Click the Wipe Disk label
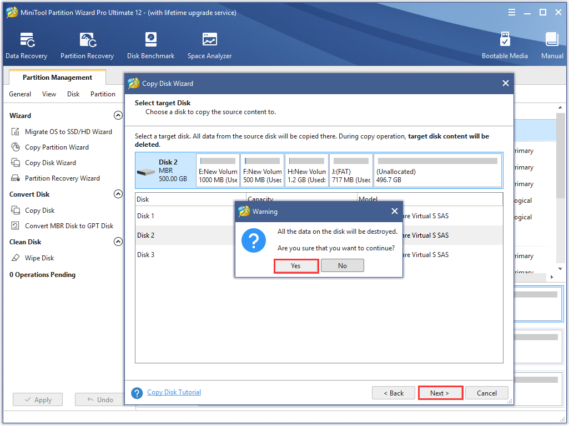 39,258
